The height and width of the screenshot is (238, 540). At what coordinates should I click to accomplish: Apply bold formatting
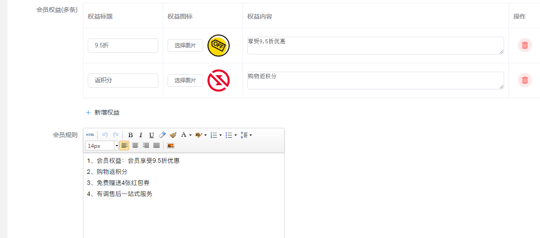point(130,135)
